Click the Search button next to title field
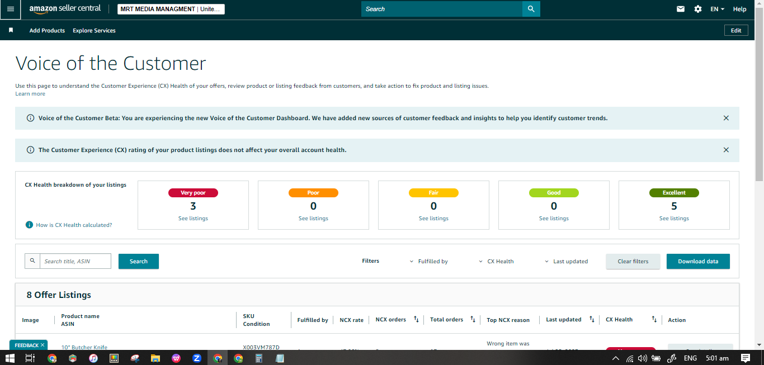 pyautogui.click(x=139, y=261)
